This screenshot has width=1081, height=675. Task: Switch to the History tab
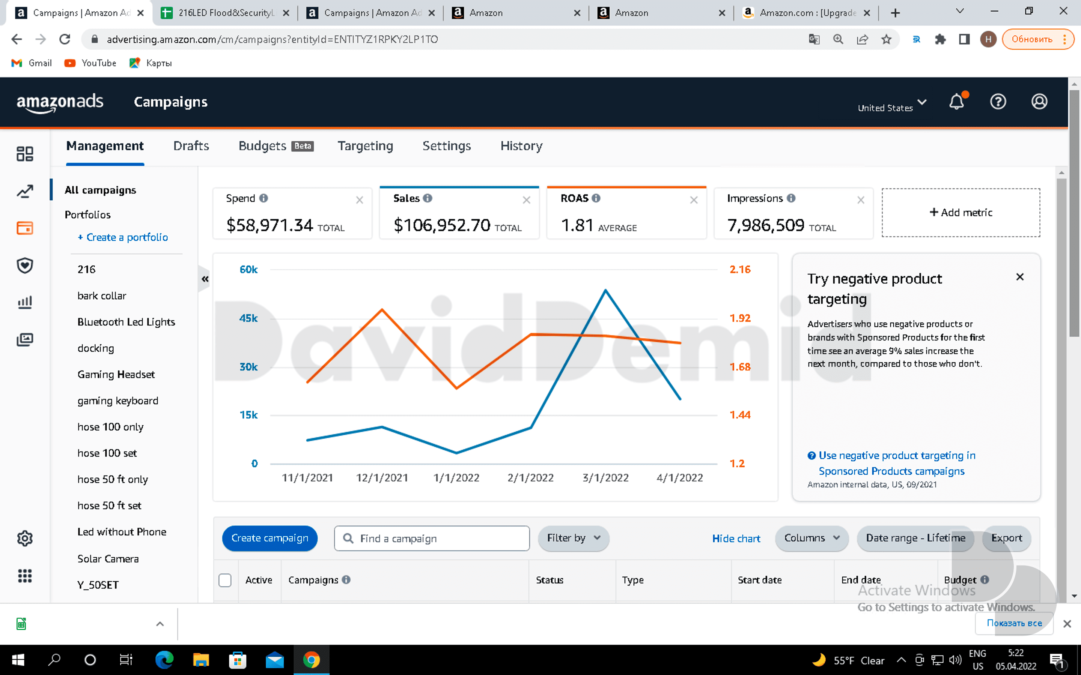(x=521, y=146)
